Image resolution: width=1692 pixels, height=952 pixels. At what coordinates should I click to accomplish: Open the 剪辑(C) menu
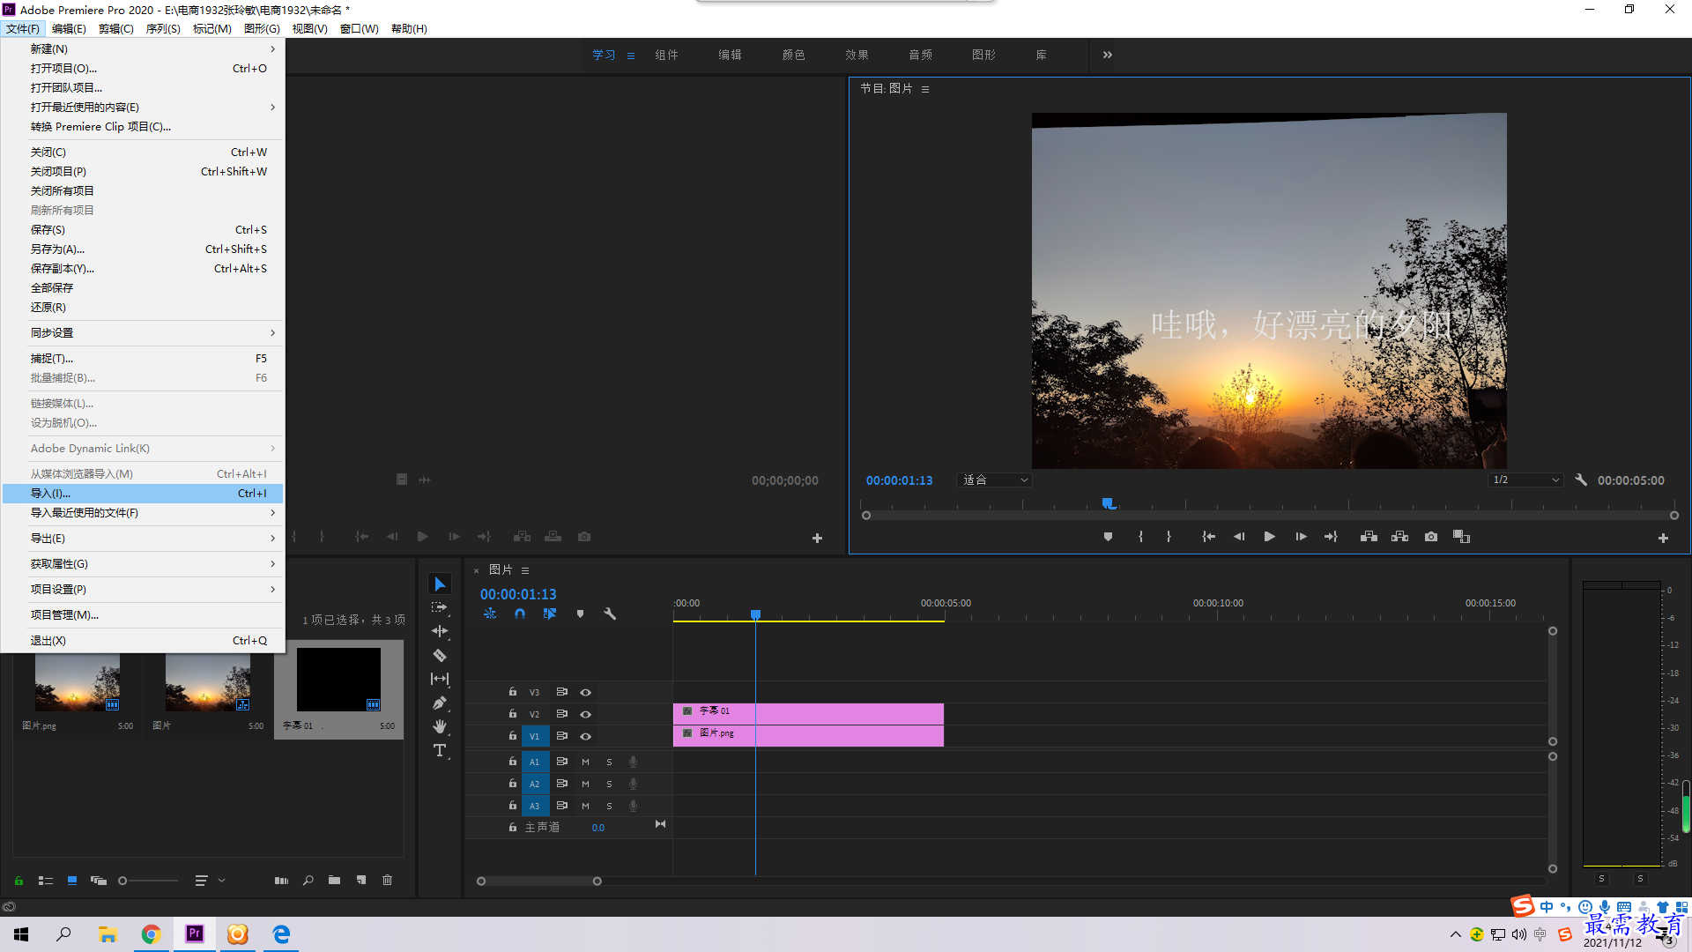pos(116,29)
